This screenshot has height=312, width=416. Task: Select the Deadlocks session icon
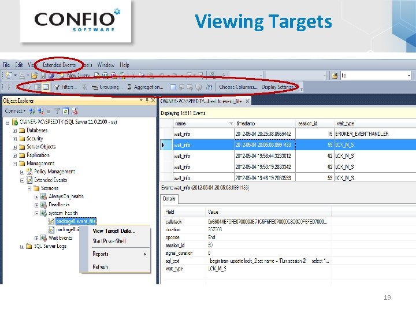(x=43, y=205)
